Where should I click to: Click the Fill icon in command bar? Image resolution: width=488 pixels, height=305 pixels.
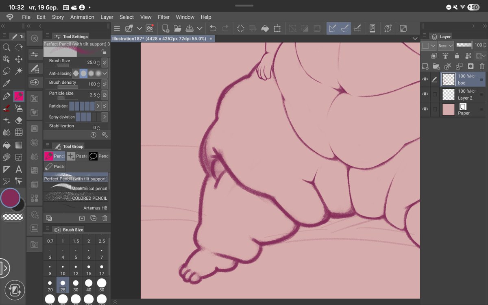pyautogui.click(x=265, y=28)
